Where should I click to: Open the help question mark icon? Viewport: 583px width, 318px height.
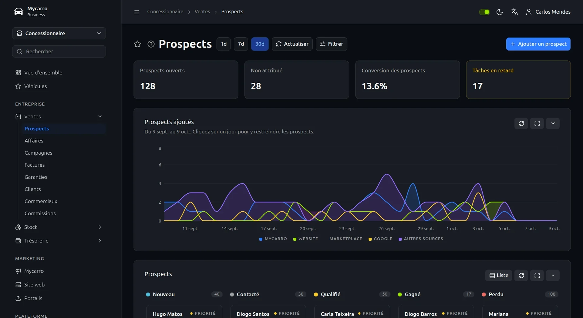coord(151,44)
